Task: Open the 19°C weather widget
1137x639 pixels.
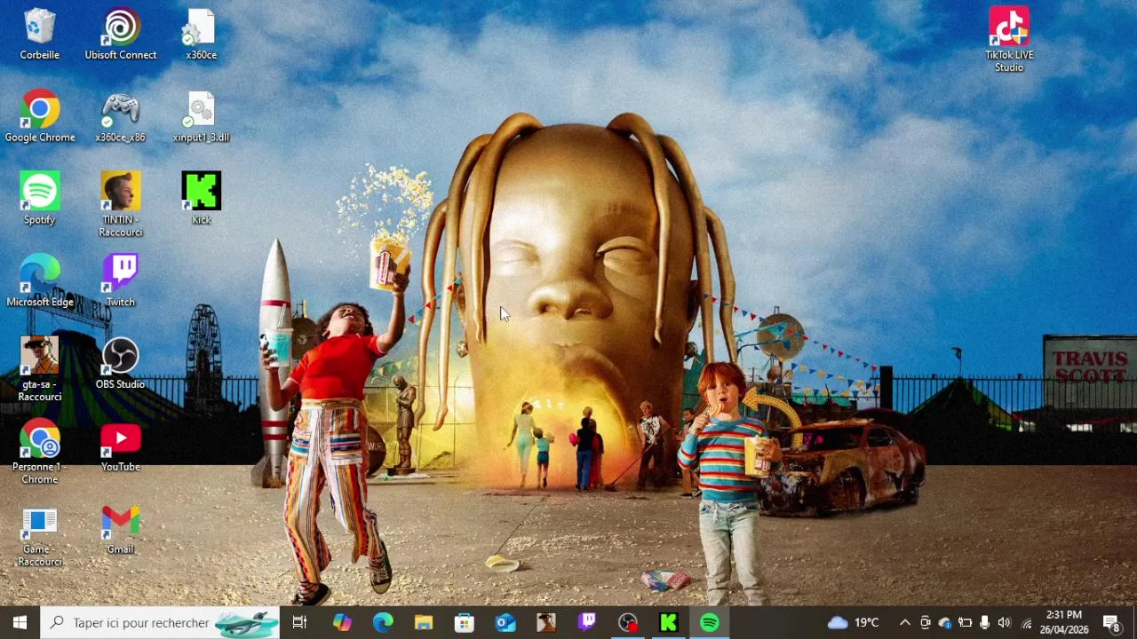Action: coord(853,623)
